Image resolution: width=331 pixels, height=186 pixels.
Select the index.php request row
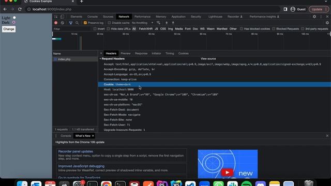(x=75, y=59)
